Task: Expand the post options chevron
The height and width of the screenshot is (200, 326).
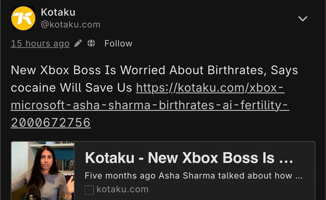Action: (x=303, y=19)
